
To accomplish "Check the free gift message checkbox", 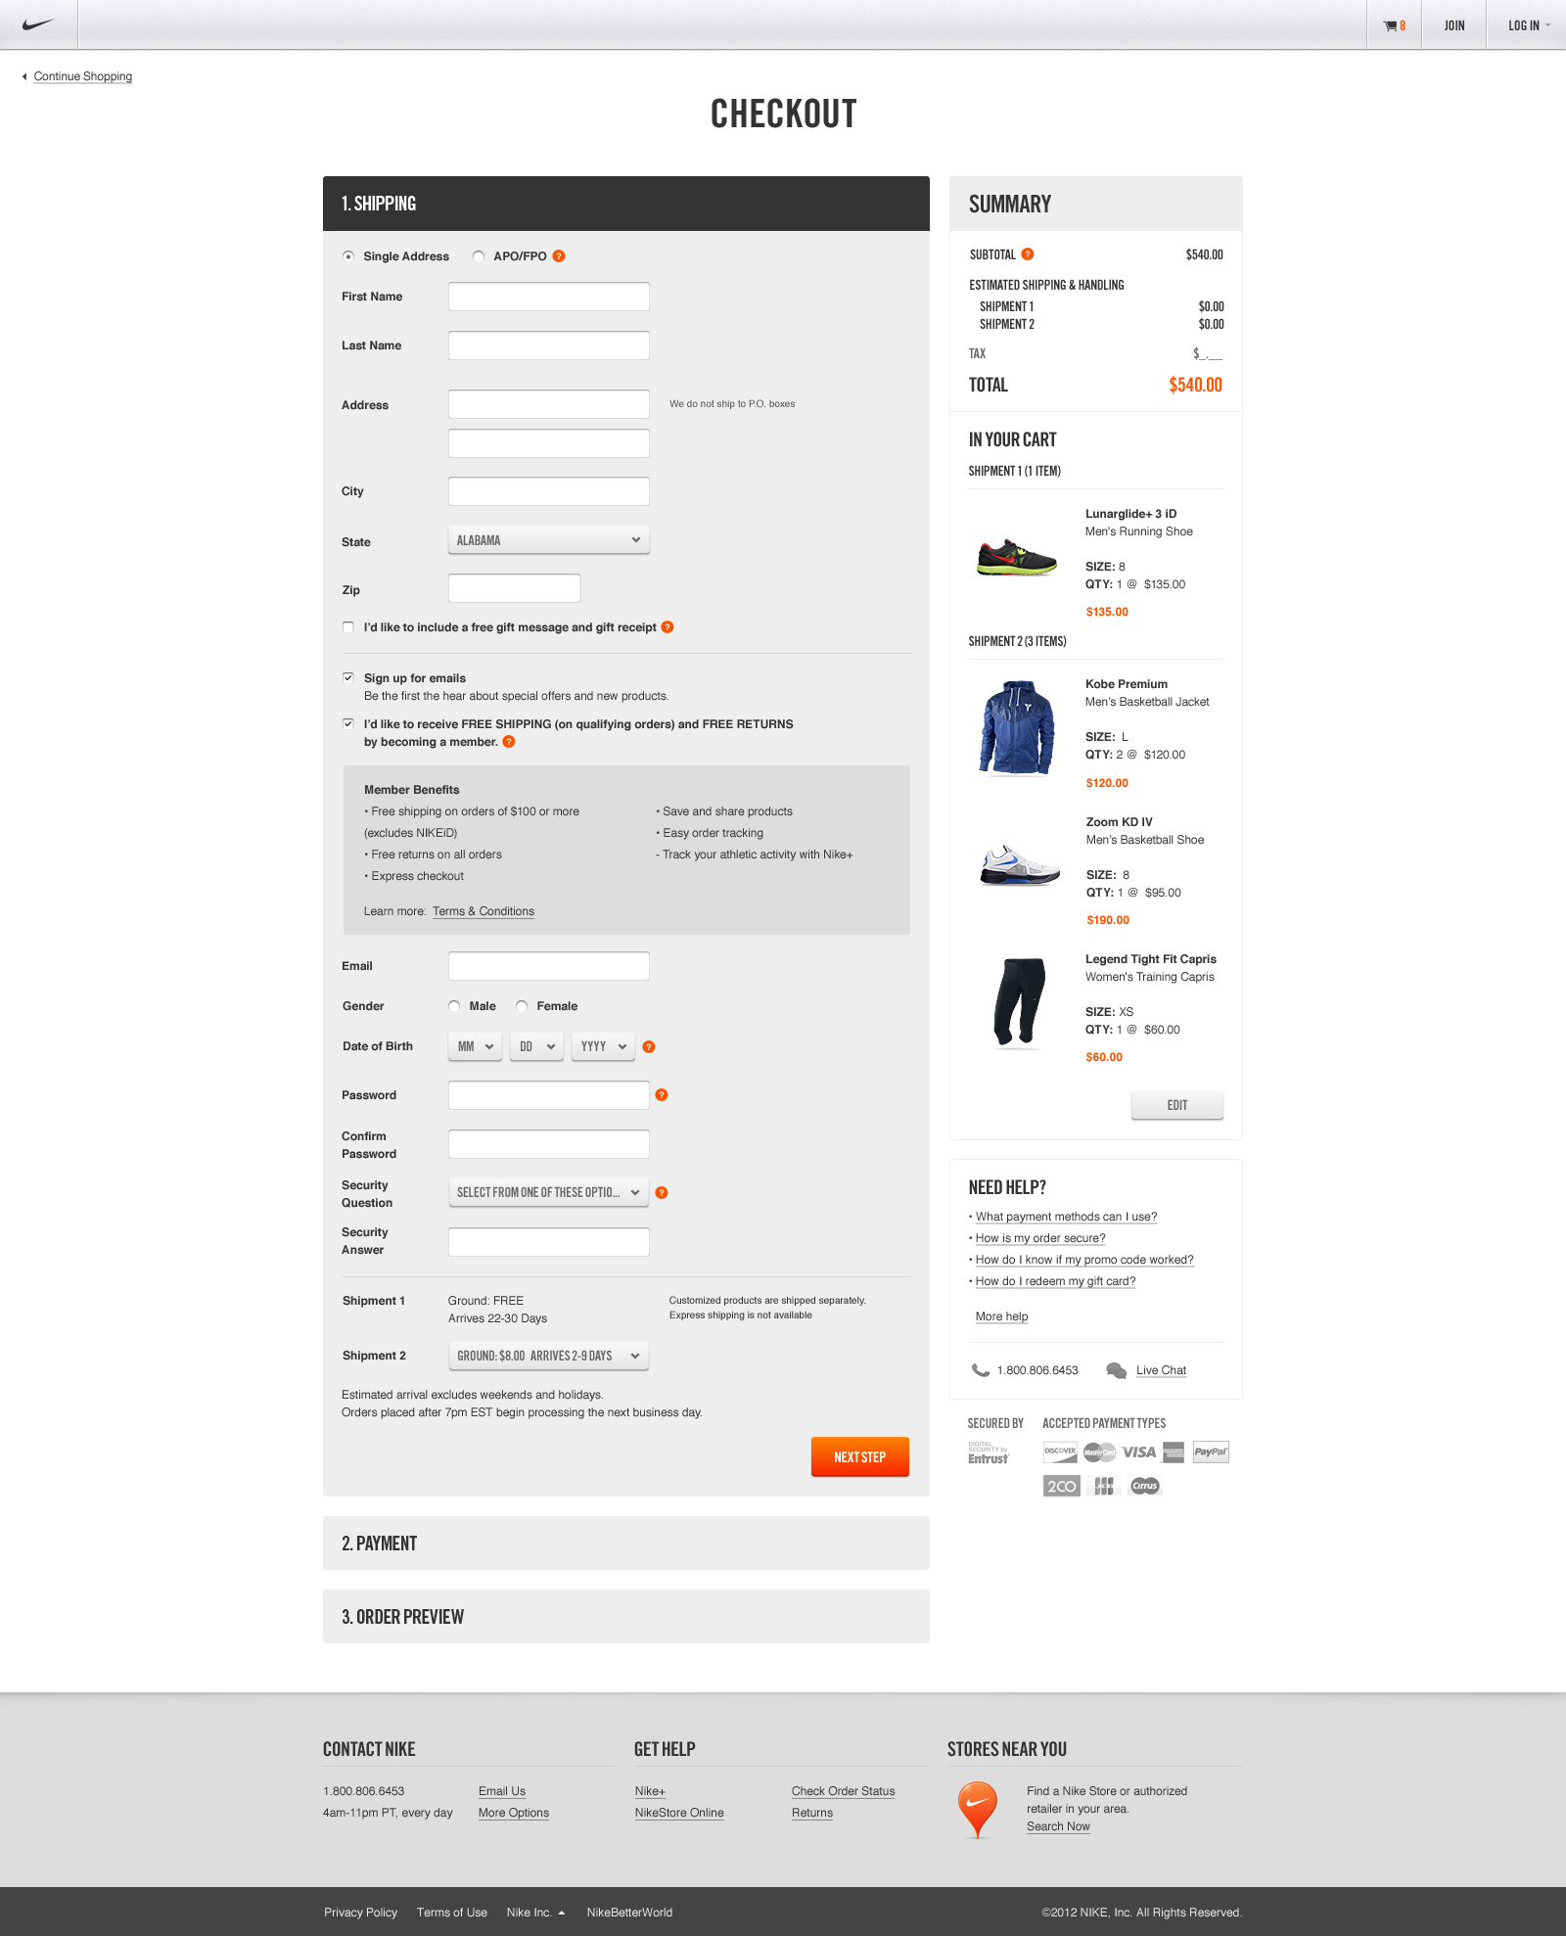I will click(348, 627).
